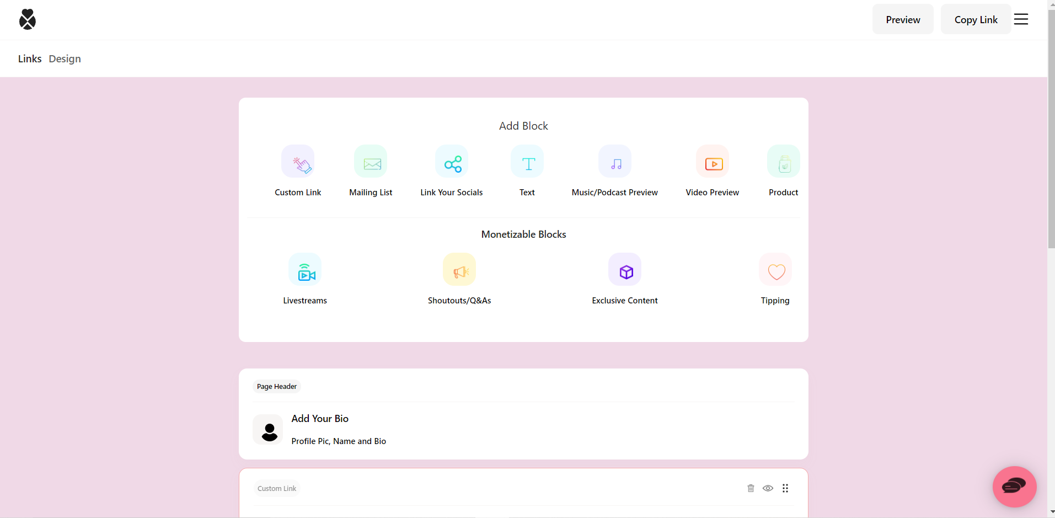This screenshot has width=1055, height=518.
Task: Click the Preview button
Action: point(903,19)
